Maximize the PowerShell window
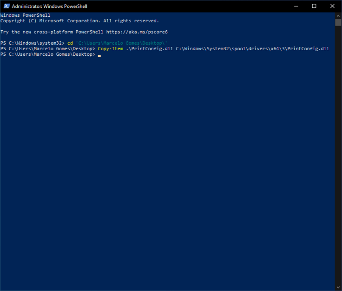342x291 pixels. [314, 6]
